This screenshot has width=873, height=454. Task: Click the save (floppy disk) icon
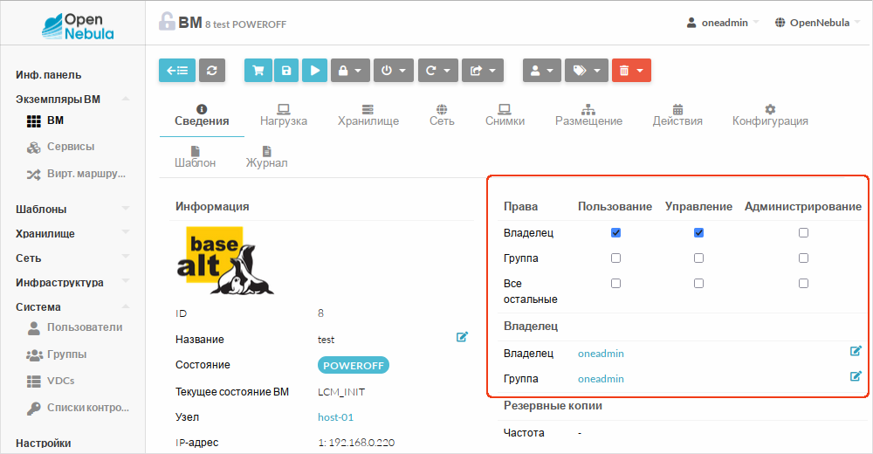(285, 71)
